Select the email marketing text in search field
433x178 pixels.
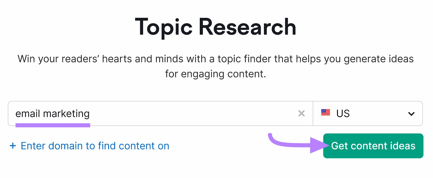click(53, 113)
